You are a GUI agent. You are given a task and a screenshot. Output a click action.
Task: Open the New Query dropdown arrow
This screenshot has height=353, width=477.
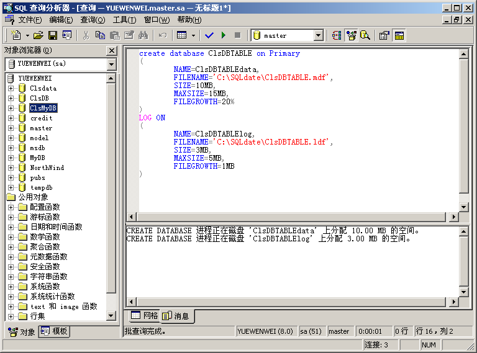tap(27, 35)
